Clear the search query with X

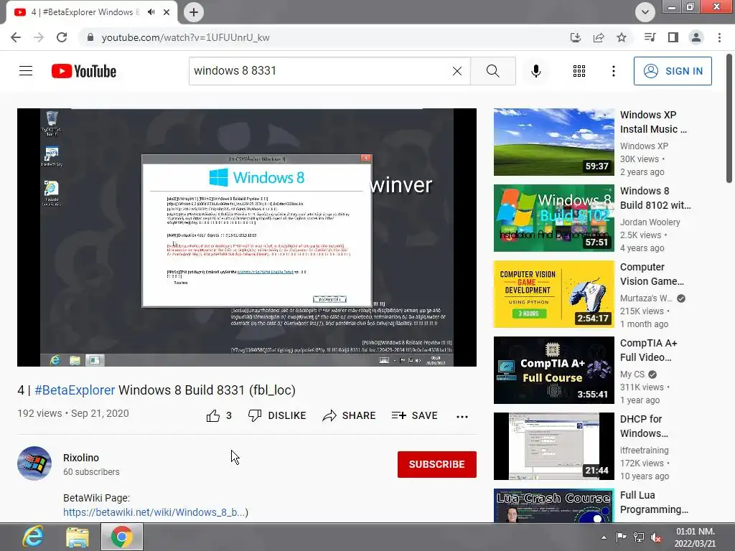point(457,71)
